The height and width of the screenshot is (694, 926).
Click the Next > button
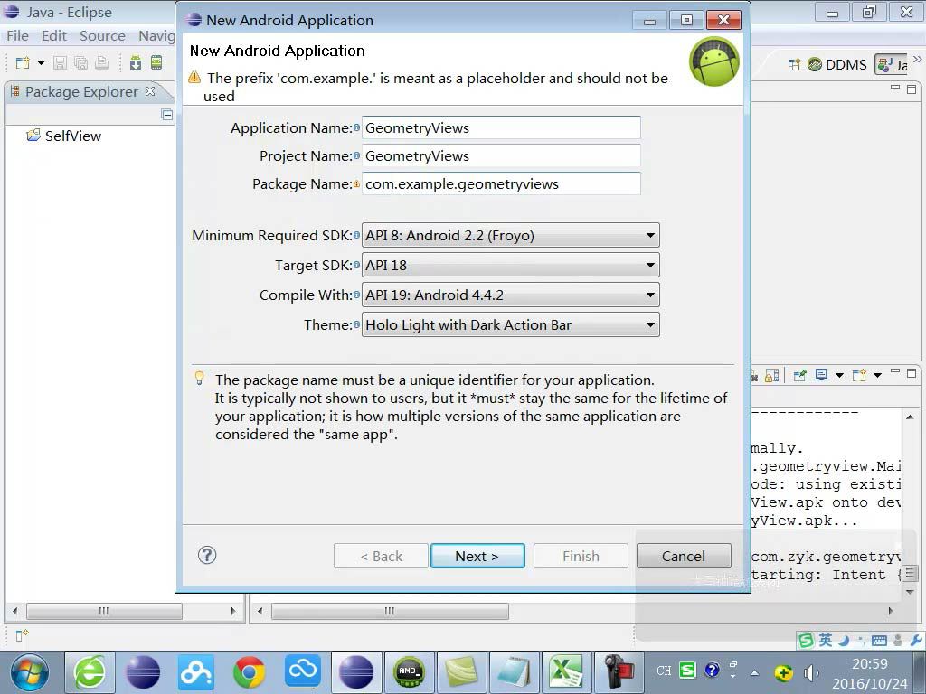[477, 556]
